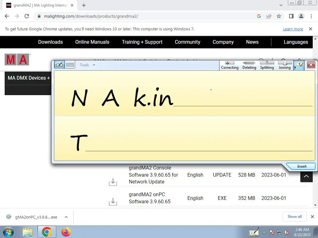
Task: Open the Windows Start menu
Action: 8,232
